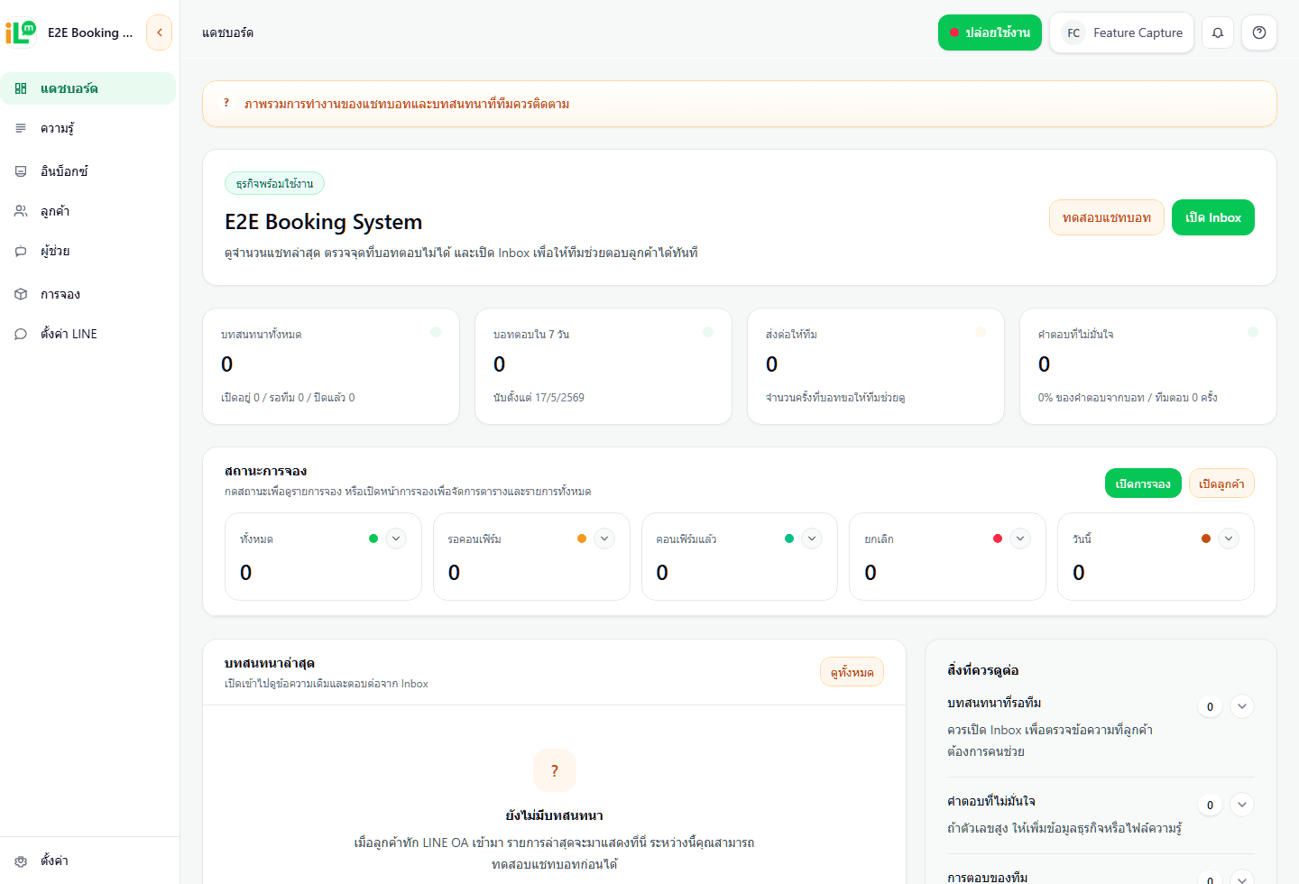Click the empty-state question mark icon
This screenshot has width=1299, height=884.
click(555, 770)
